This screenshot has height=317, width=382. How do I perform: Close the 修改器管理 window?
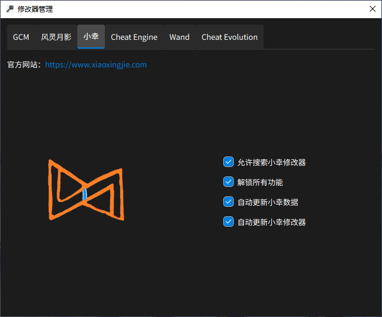coord(372,9)
